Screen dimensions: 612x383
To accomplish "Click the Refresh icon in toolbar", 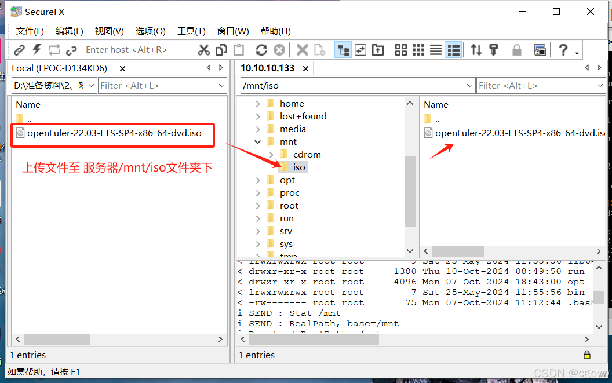I will 261,50.
